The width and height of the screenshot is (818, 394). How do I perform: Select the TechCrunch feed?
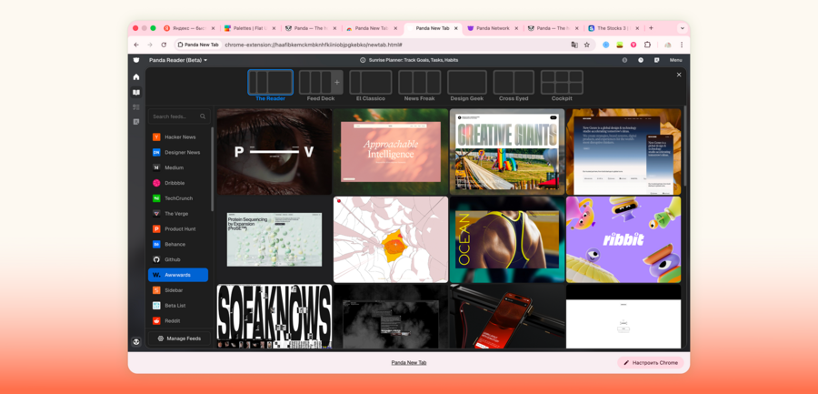(178, 198)
